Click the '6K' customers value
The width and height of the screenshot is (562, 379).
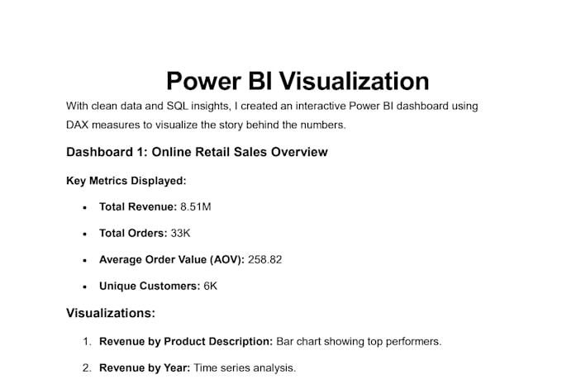coord(211,286)
